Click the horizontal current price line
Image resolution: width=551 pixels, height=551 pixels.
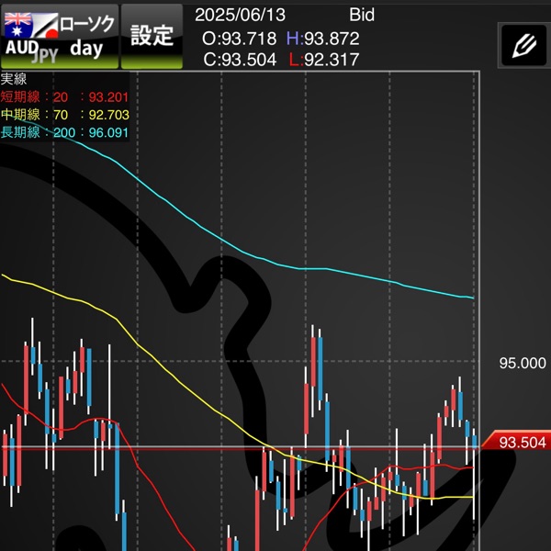[x=240, y=447]
